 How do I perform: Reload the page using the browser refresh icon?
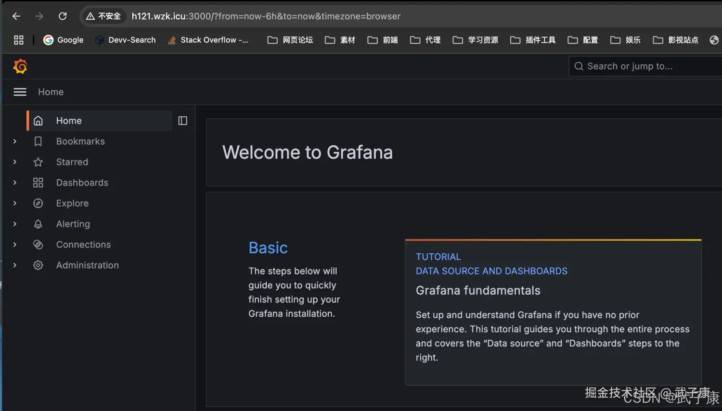63,16
